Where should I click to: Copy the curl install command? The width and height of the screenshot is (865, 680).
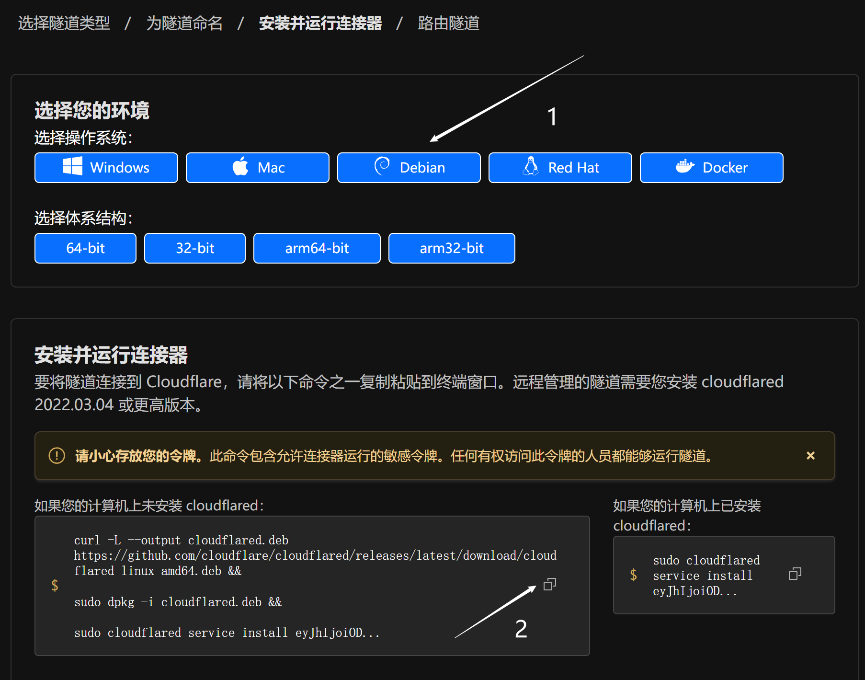click(549, 584)
